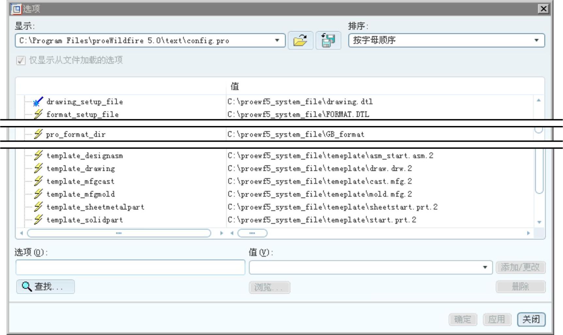Click into the 选项(O) text input field

(130, 267)
